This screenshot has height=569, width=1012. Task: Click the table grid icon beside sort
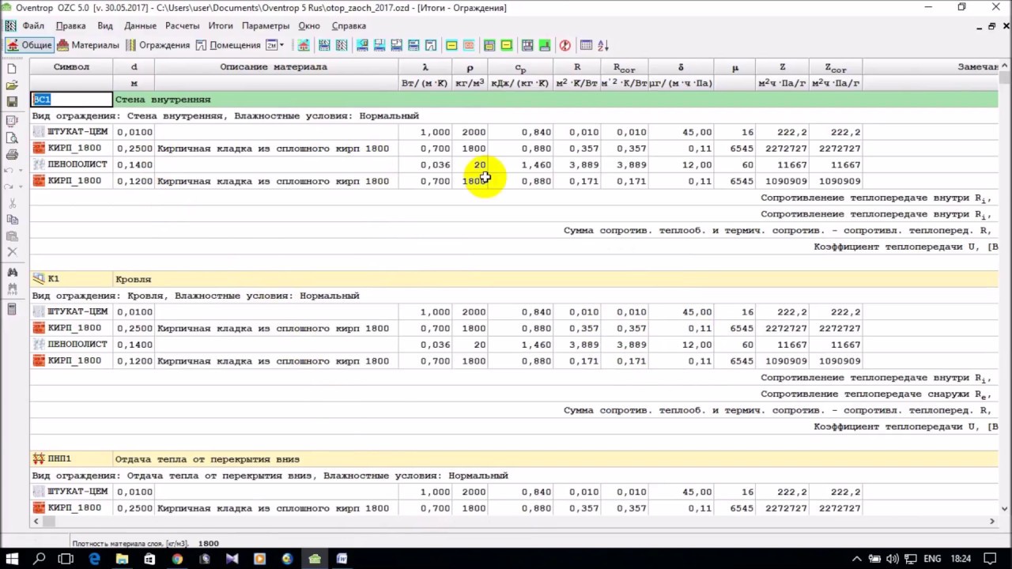(586, 45)
